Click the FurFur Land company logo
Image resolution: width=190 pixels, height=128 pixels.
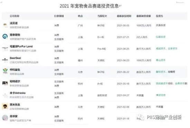coord(5,48)
